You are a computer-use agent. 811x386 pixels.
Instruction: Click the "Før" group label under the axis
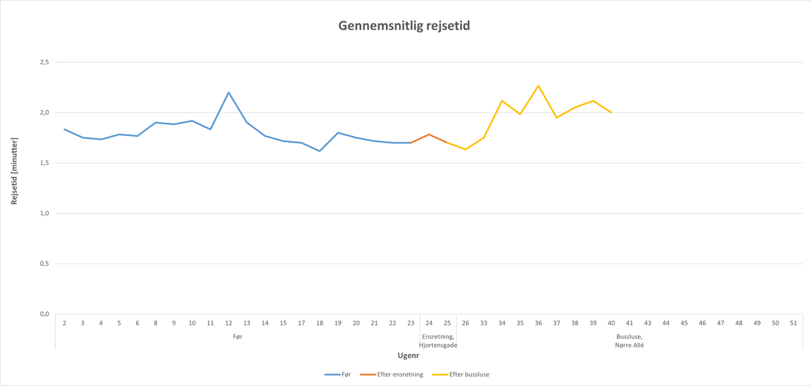[x=238, y=337]
